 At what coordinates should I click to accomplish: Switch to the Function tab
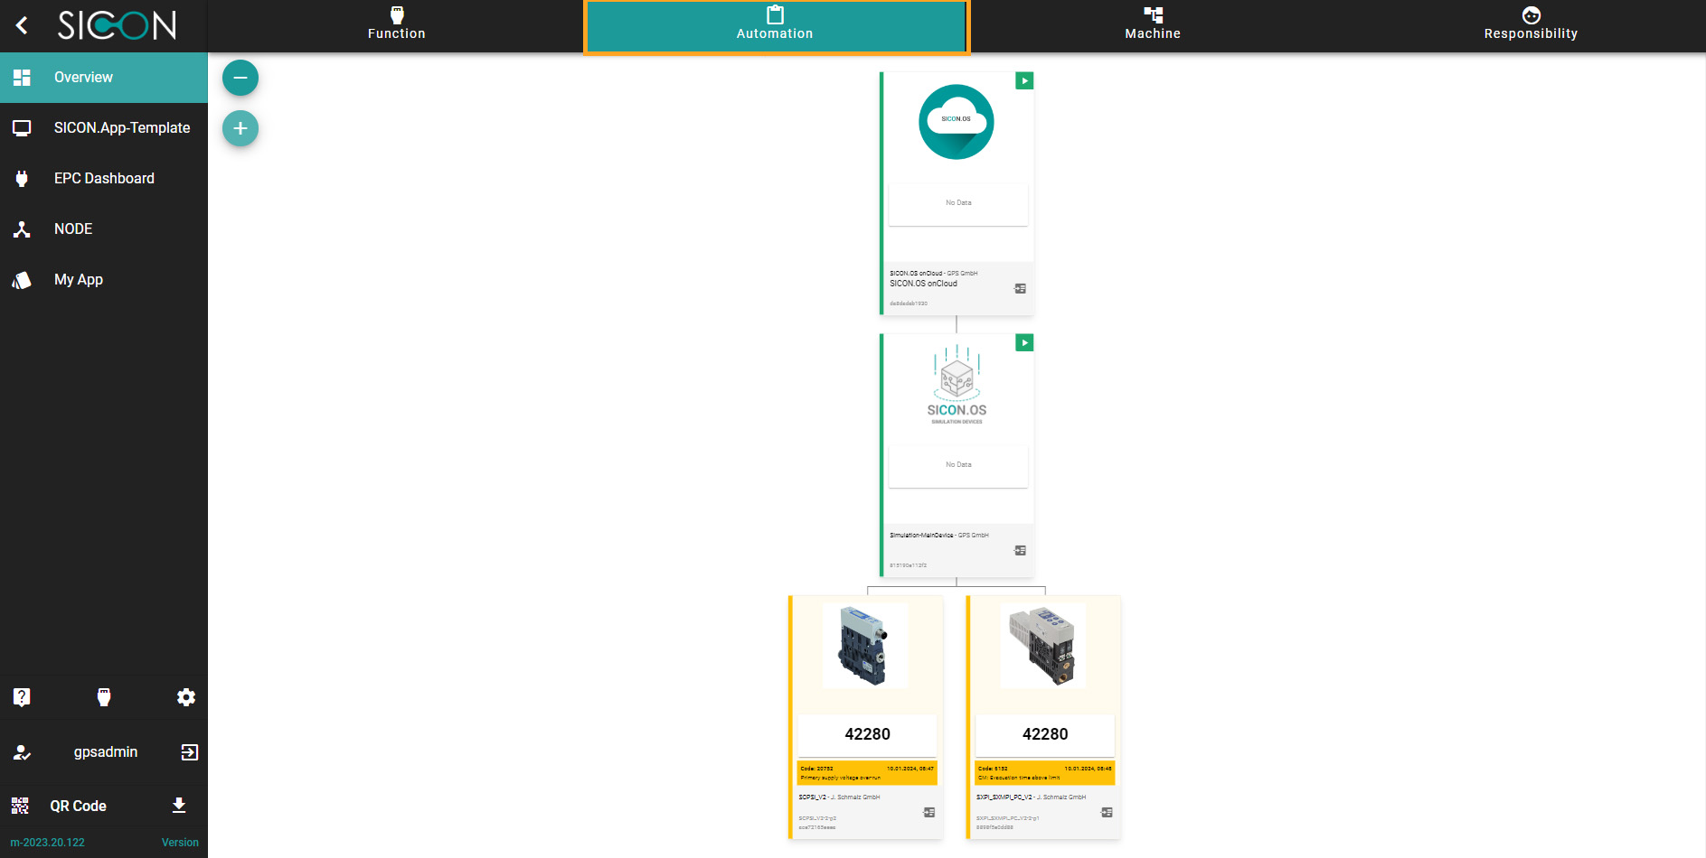[x=396, y=25]
